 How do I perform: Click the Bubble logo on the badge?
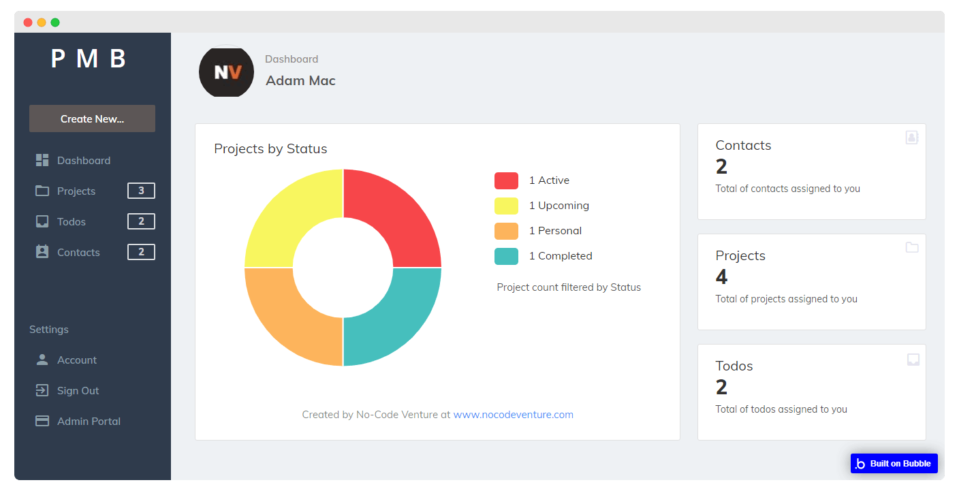860,463
